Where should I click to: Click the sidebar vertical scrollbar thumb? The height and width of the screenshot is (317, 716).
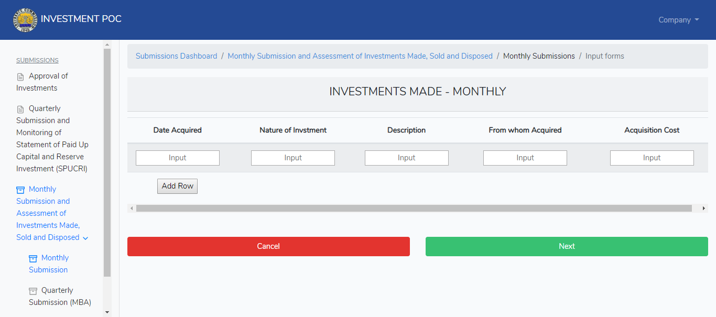pyautogui.click(x=107, y=162)
